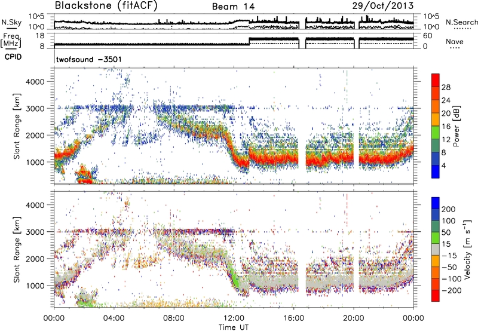
Task: Click the 'Freq. [MHz]' label
Action: [11, 40]
